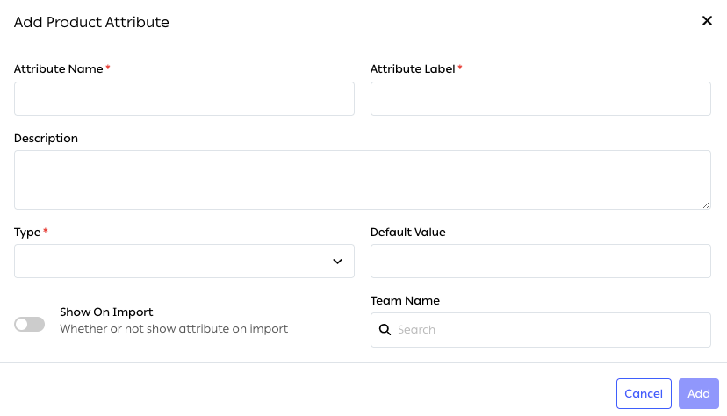Click the Team Name label
The width and height of the screenshot is (727, 416).
click(x=405, y=300)
